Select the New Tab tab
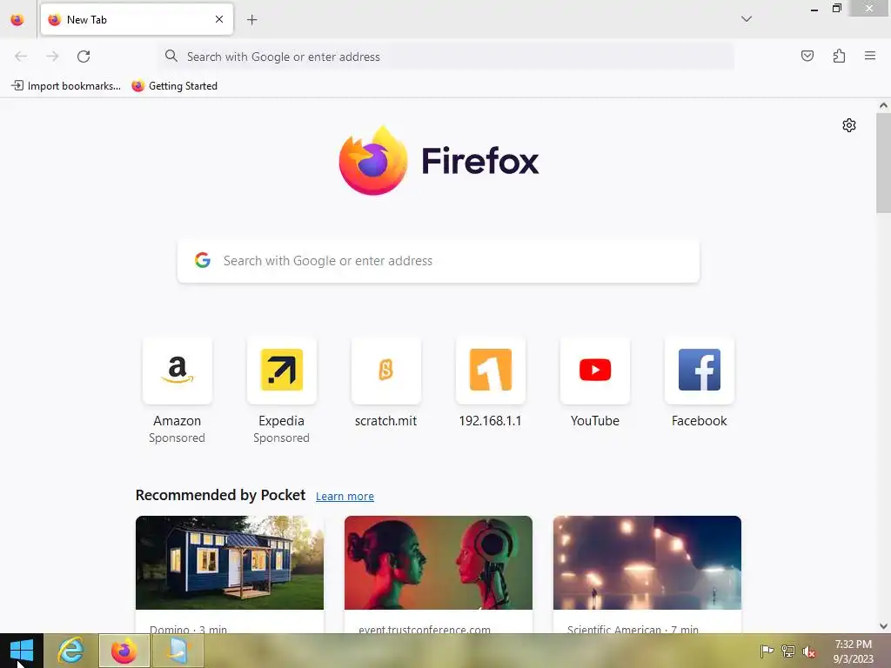The height and width of the screenshot is (668, 891). click(137, 19)
